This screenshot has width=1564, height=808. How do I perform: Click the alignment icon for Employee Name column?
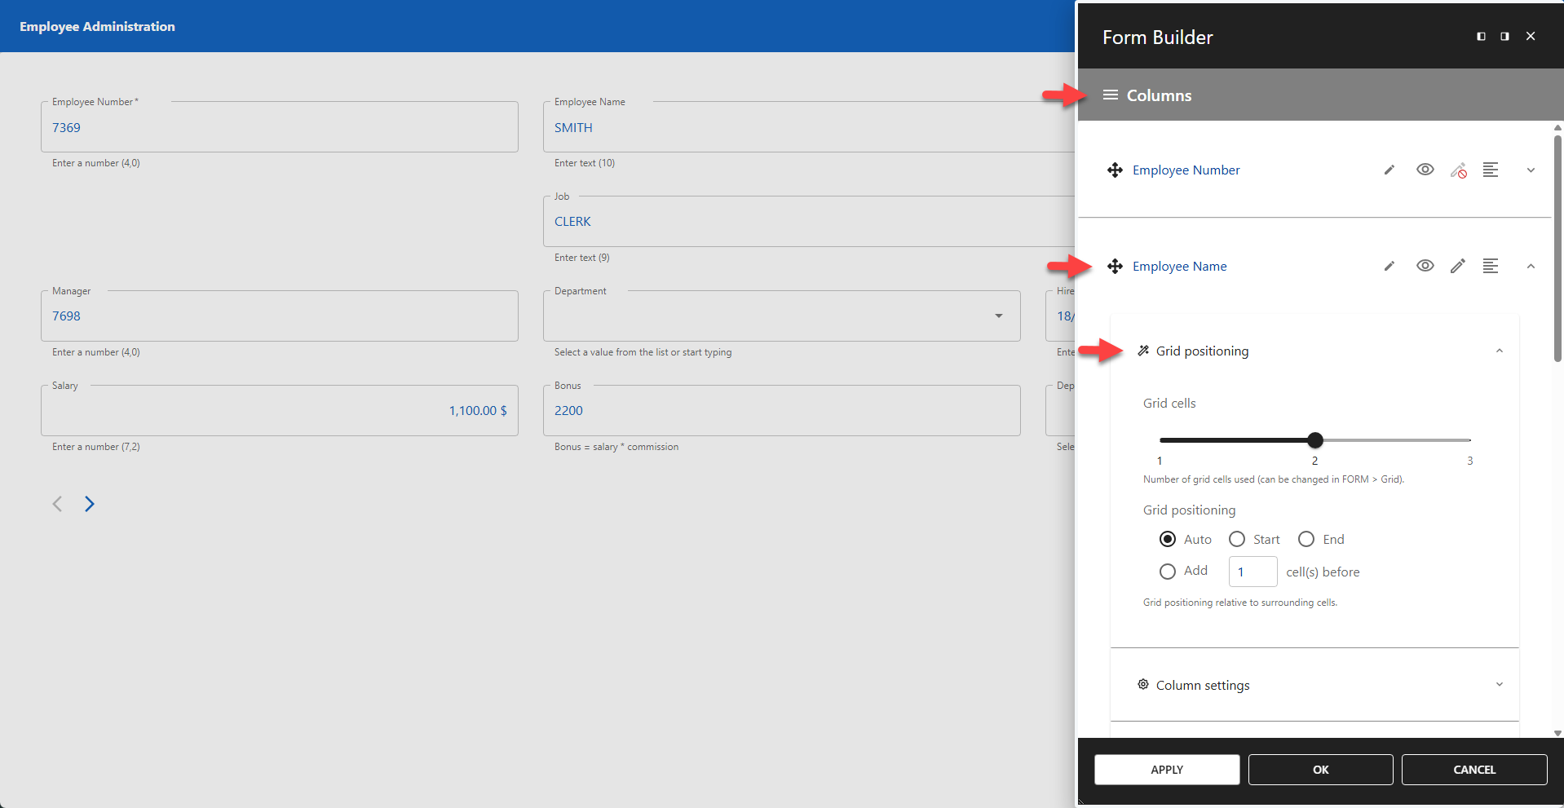(1492, 266)
